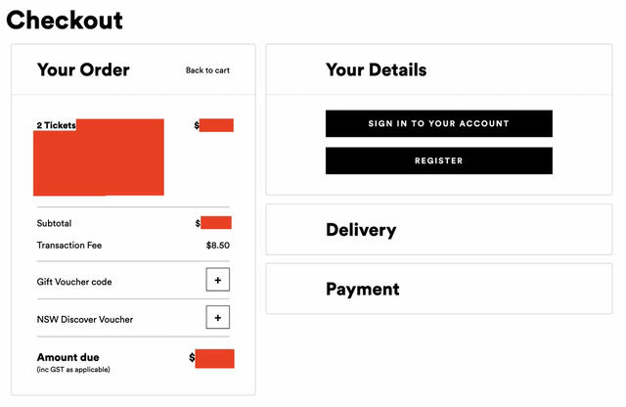The height and width of the screenshot is (407, 626).
Task: Click the inc GST as applicable note
Action: point(73,370)
